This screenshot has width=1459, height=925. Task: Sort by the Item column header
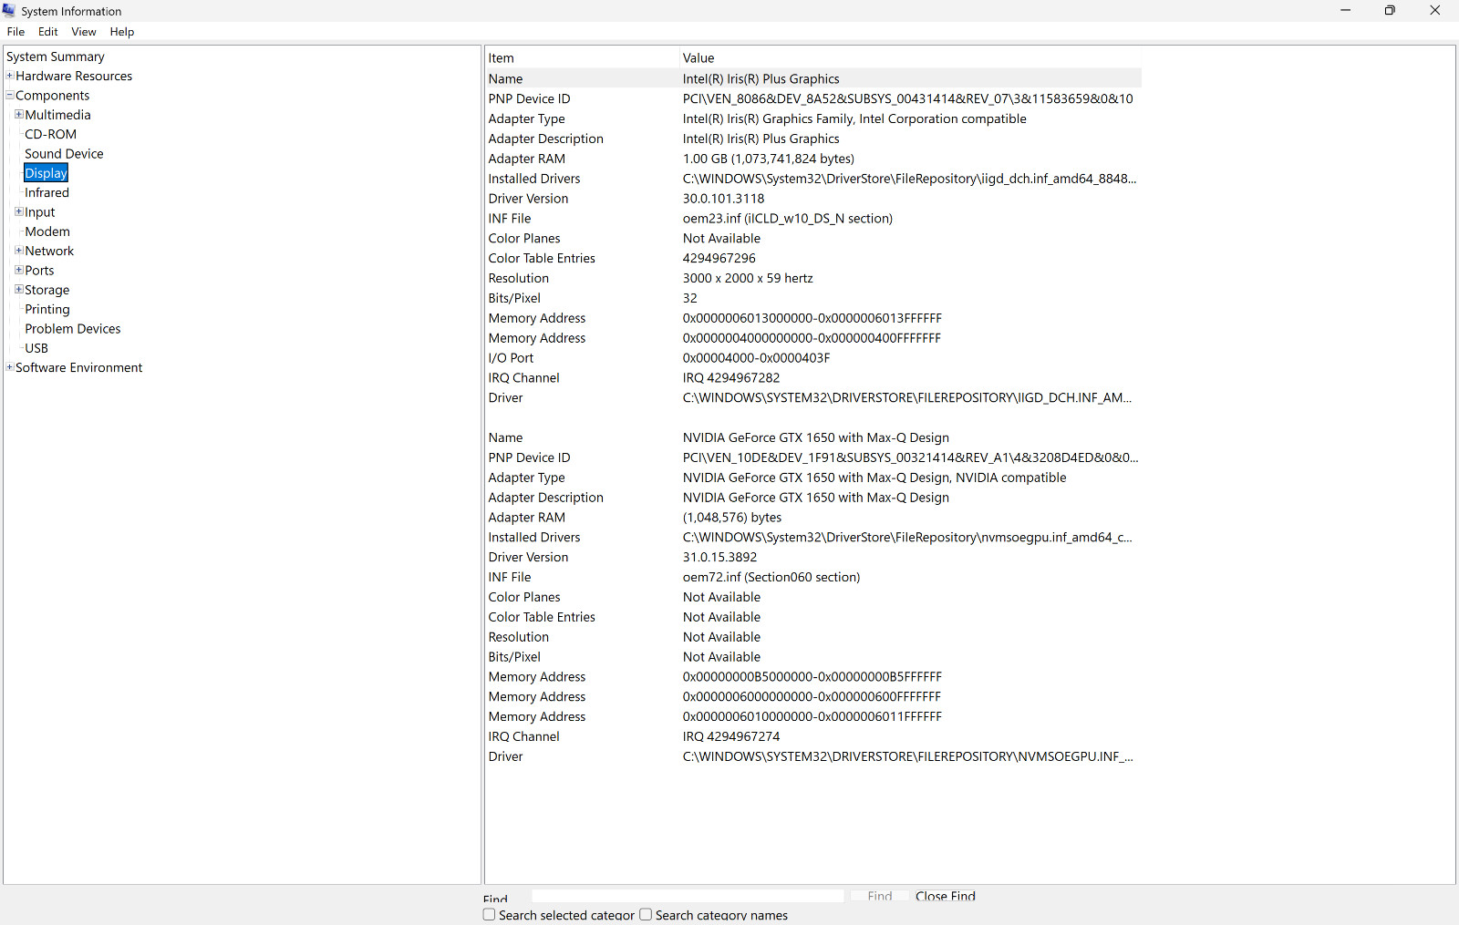click(x=582, y=58)
